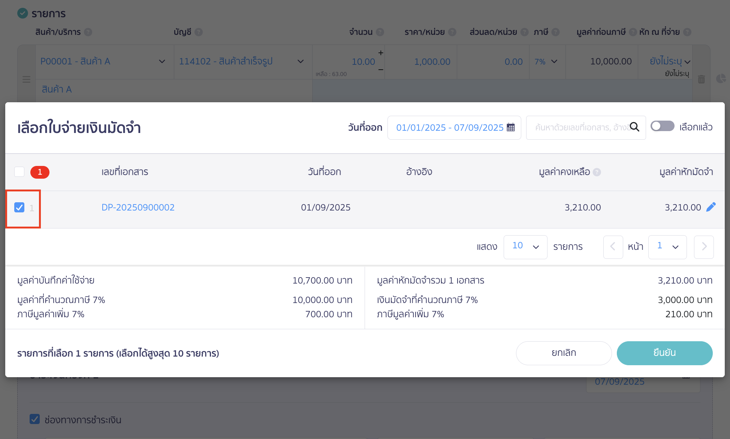Image resolution: width=730 pixels, height=439 pixels.
Task: Click the 210.00 บาท VAT value
Action: [x=689, y=314]
